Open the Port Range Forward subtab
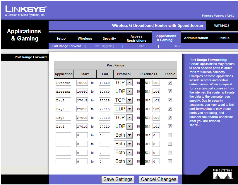Image resolution: width=238 pixels, height=185 pixels. point(67,46)
